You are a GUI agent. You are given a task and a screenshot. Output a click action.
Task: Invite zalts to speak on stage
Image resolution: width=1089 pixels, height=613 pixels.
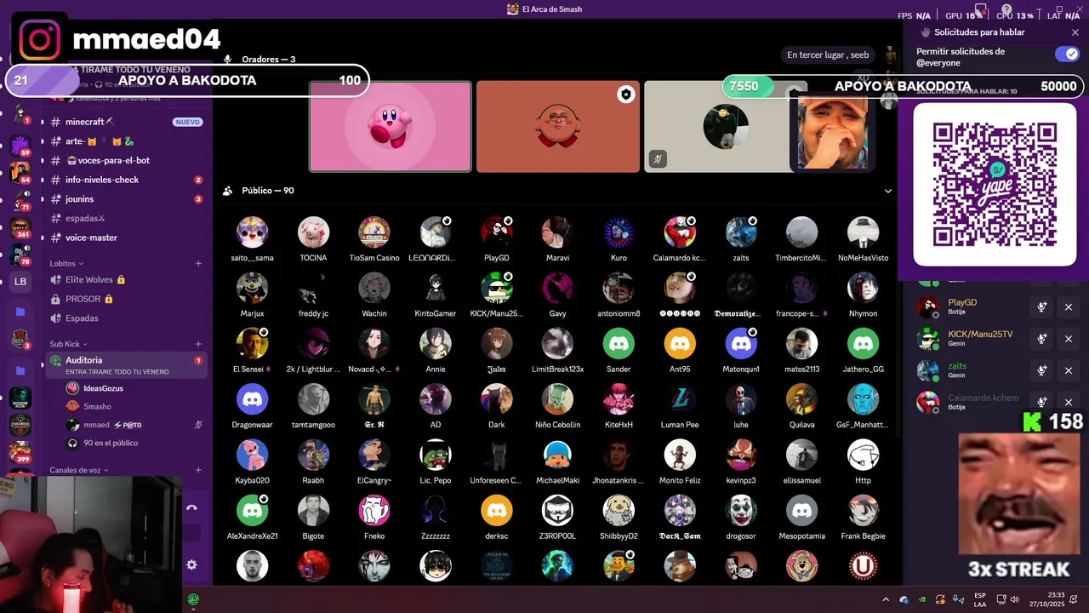[x=1041, y=370]
